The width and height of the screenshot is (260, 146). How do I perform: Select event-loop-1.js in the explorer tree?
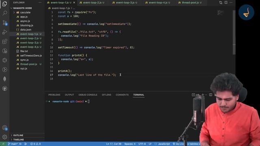27,34
